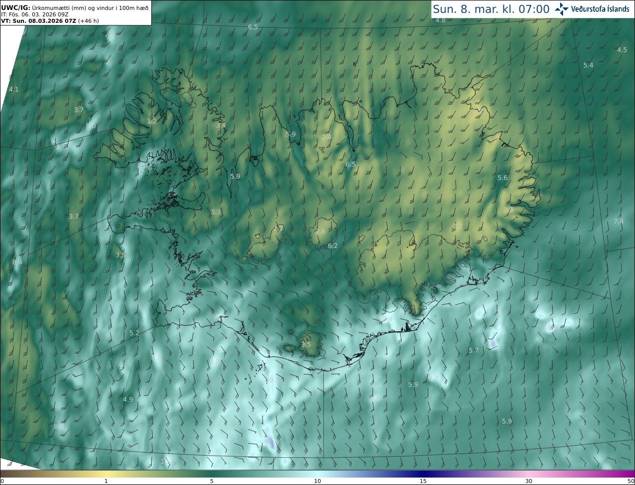Click the 'VT: Sun. 08.03.2026 07Z' line
The height and width of the screenshot is (485, 635).
(x=39, y=21)
